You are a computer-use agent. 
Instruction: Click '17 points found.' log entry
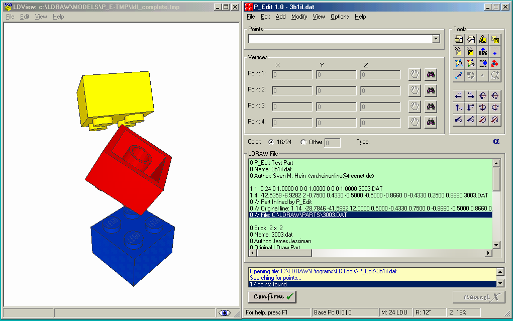[x=372, y=284]
